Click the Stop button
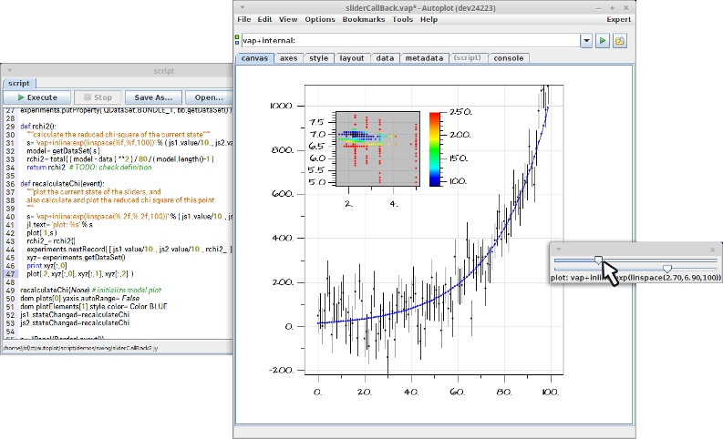The height and width of the screenshot is (439, 723). point(98,97)
